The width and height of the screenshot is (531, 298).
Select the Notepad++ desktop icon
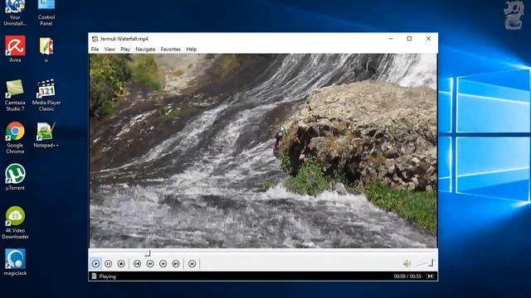[46, 135]
